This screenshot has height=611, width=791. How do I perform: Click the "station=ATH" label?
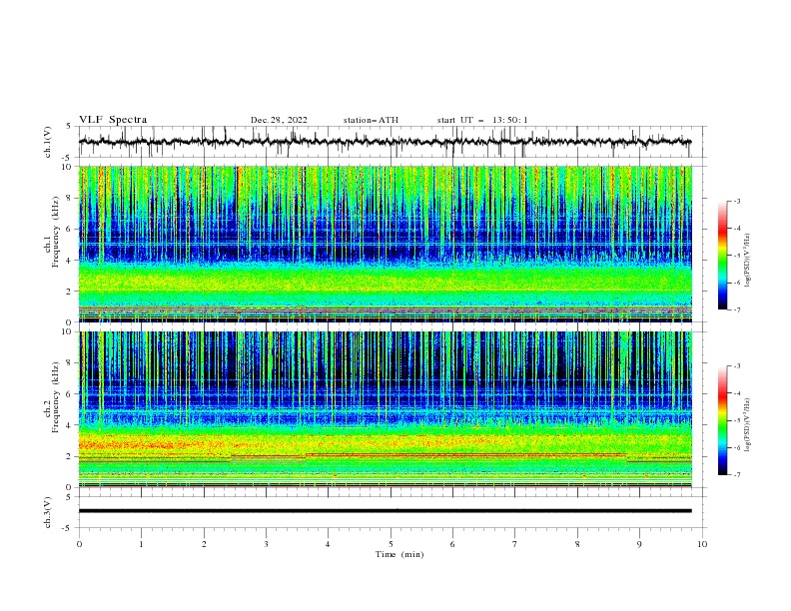pos(371,120)
